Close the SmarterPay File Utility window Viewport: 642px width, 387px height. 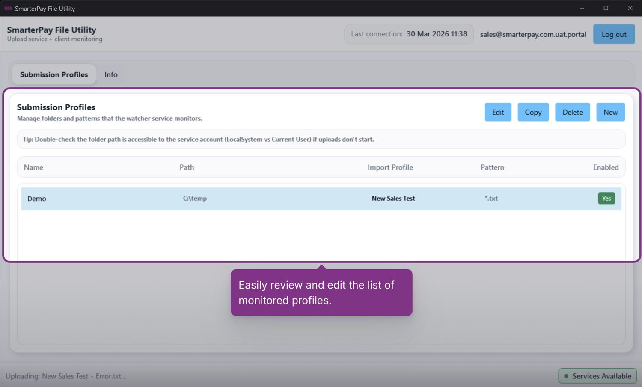pyautogui.click(x=630, y=8)
